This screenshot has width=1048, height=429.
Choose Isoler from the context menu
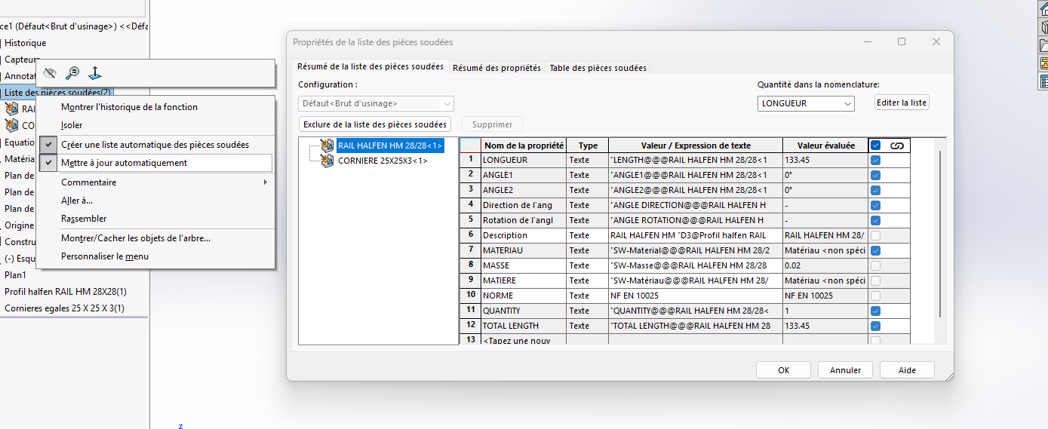72,125
